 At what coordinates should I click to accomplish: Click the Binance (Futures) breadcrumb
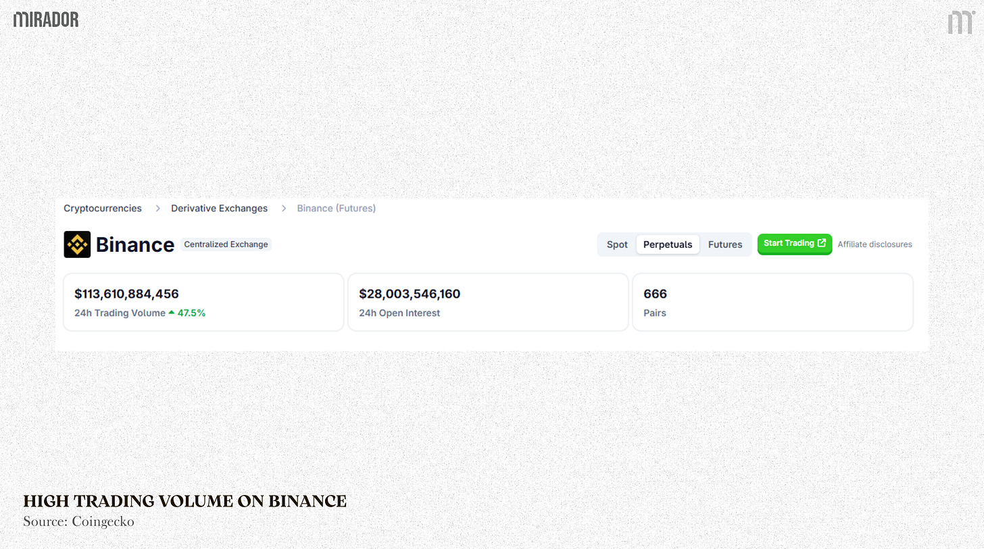337,208
